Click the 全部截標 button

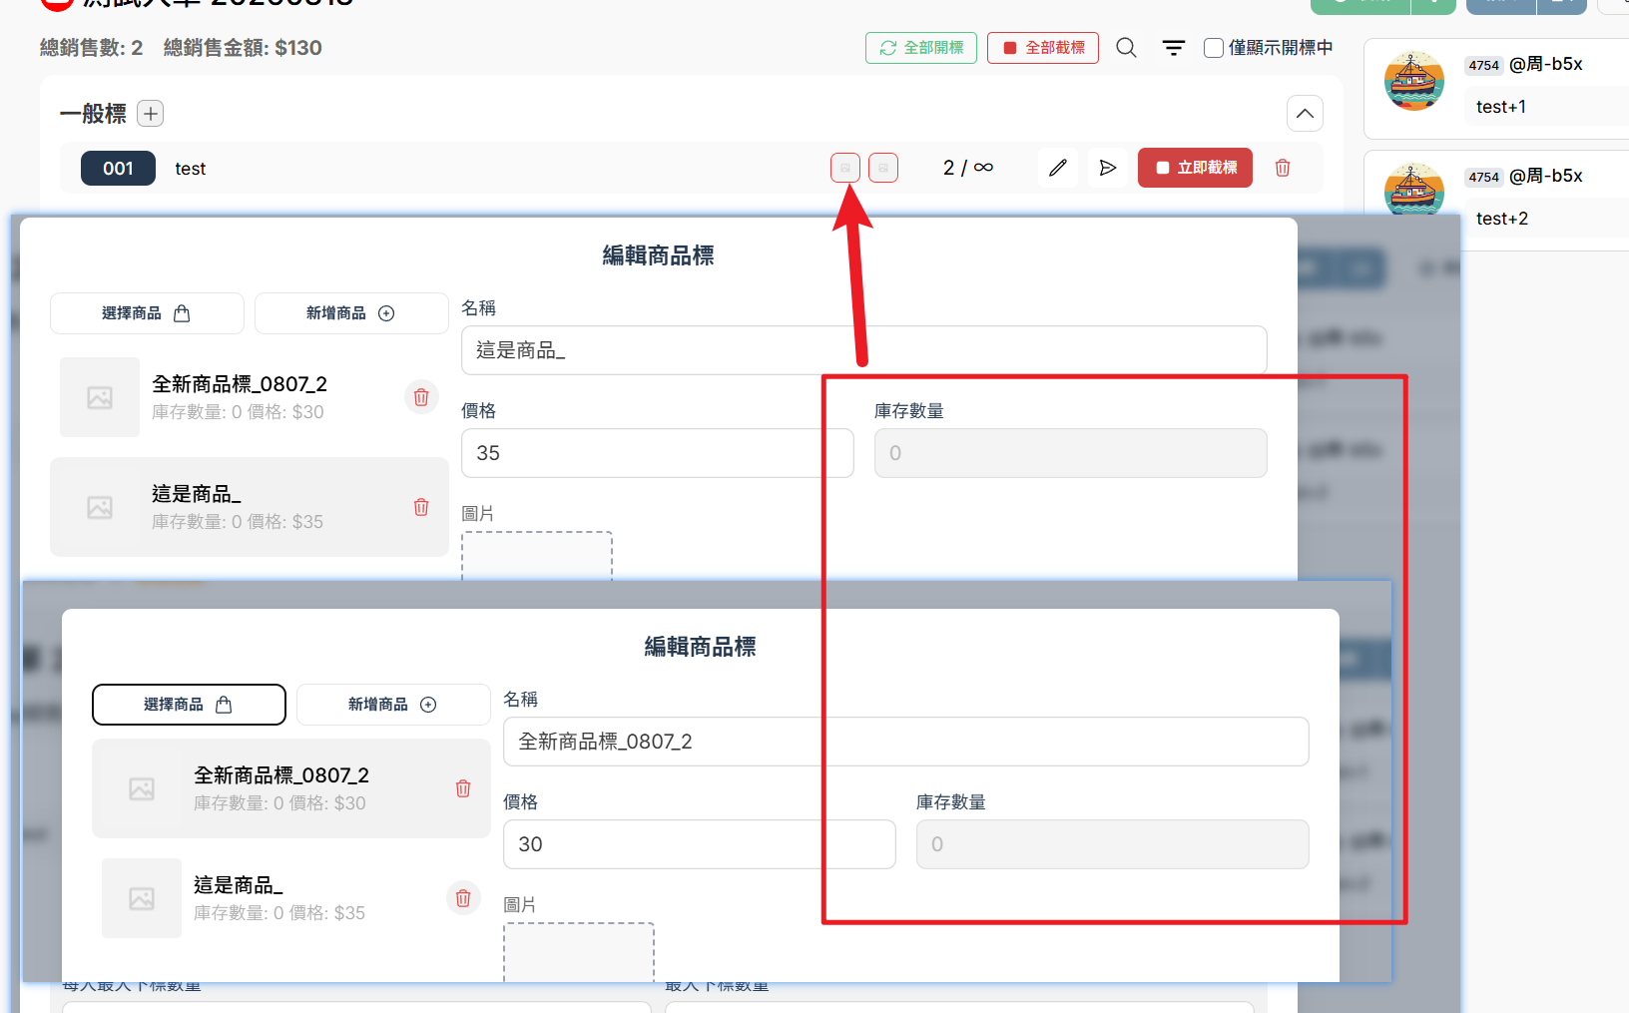1042,47
